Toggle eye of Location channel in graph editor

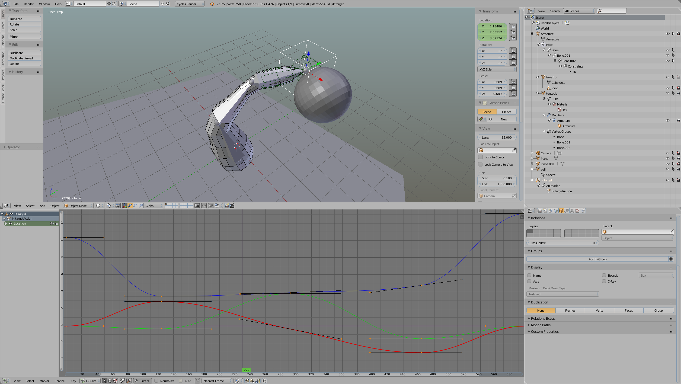point(11,223)
